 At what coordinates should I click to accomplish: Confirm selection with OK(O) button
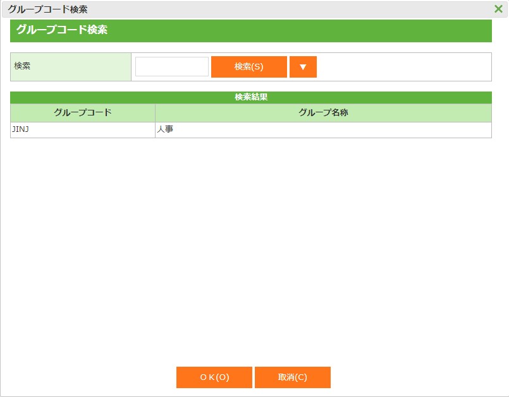tap(214, 377)
